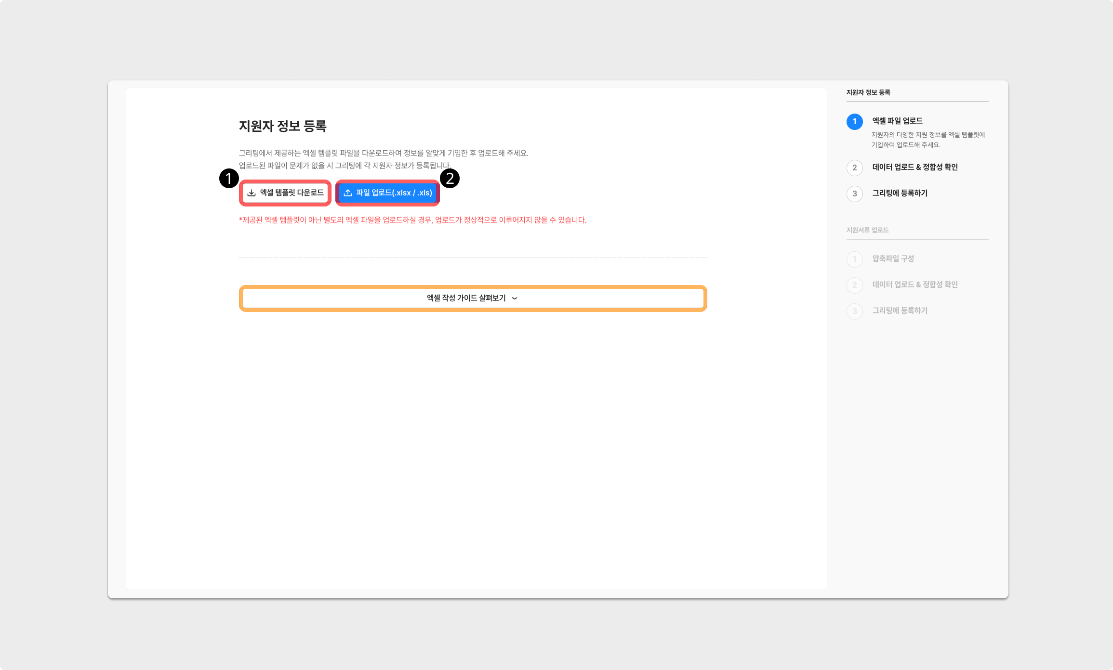Click the upload icon on the file upload button
This screenshot has width=1113, height=670.
(348, 193)
